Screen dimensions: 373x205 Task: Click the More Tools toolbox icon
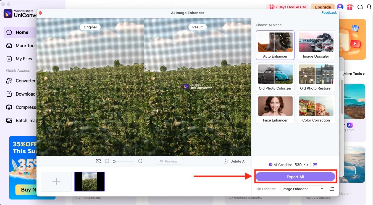(9, 45)
